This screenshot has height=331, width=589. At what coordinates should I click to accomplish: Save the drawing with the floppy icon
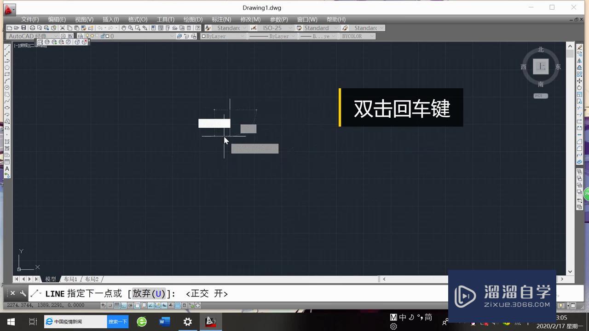23,28
